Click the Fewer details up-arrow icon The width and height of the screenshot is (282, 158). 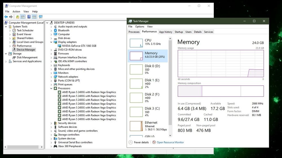[131, 142]
